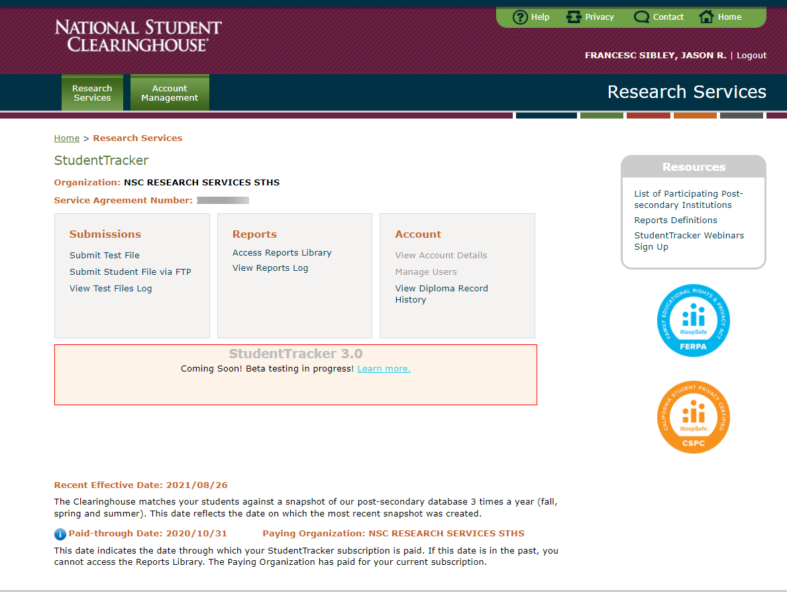Click the Service Agreement Number label

[123, 200]
